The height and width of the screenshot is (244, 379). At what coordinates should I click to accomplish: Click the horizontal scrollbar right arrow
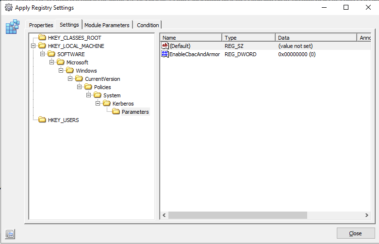click(367, 215)
